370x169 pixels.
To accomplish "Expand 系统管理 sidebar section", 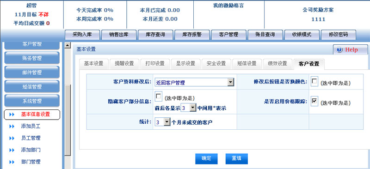I will pos(32,101).
